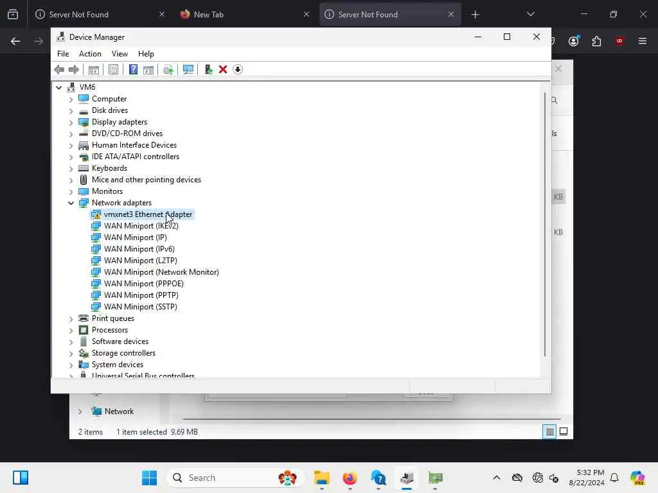The image size is (658, 493).
Task: Open the uBlock Origin extension icon
Action: pyautogui.click(x=619, y=40)
